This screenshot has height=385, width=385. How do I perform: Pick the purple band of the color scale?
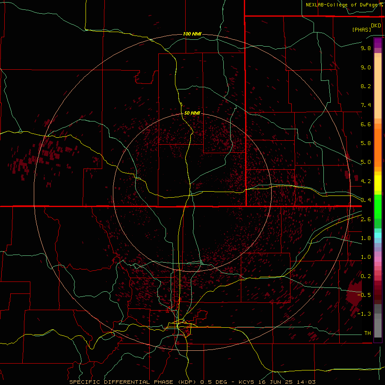pos(378,43)
